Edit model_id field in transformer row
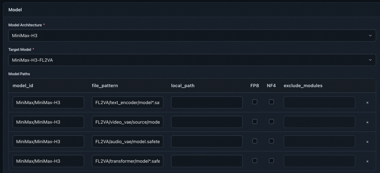 (x=48, y=161)
